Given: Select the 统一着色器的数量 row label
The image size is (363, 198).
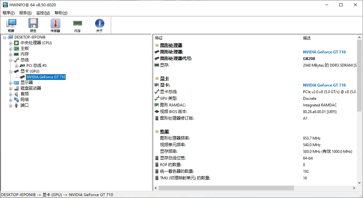Looking at the screenshot, I should pyautogui.click(x=177, y=171).
